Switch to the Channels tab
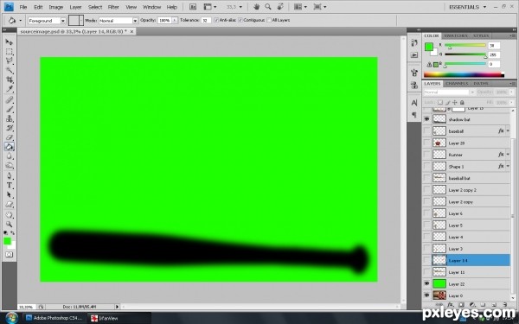The image size is (519, 324). coord(457,84)
